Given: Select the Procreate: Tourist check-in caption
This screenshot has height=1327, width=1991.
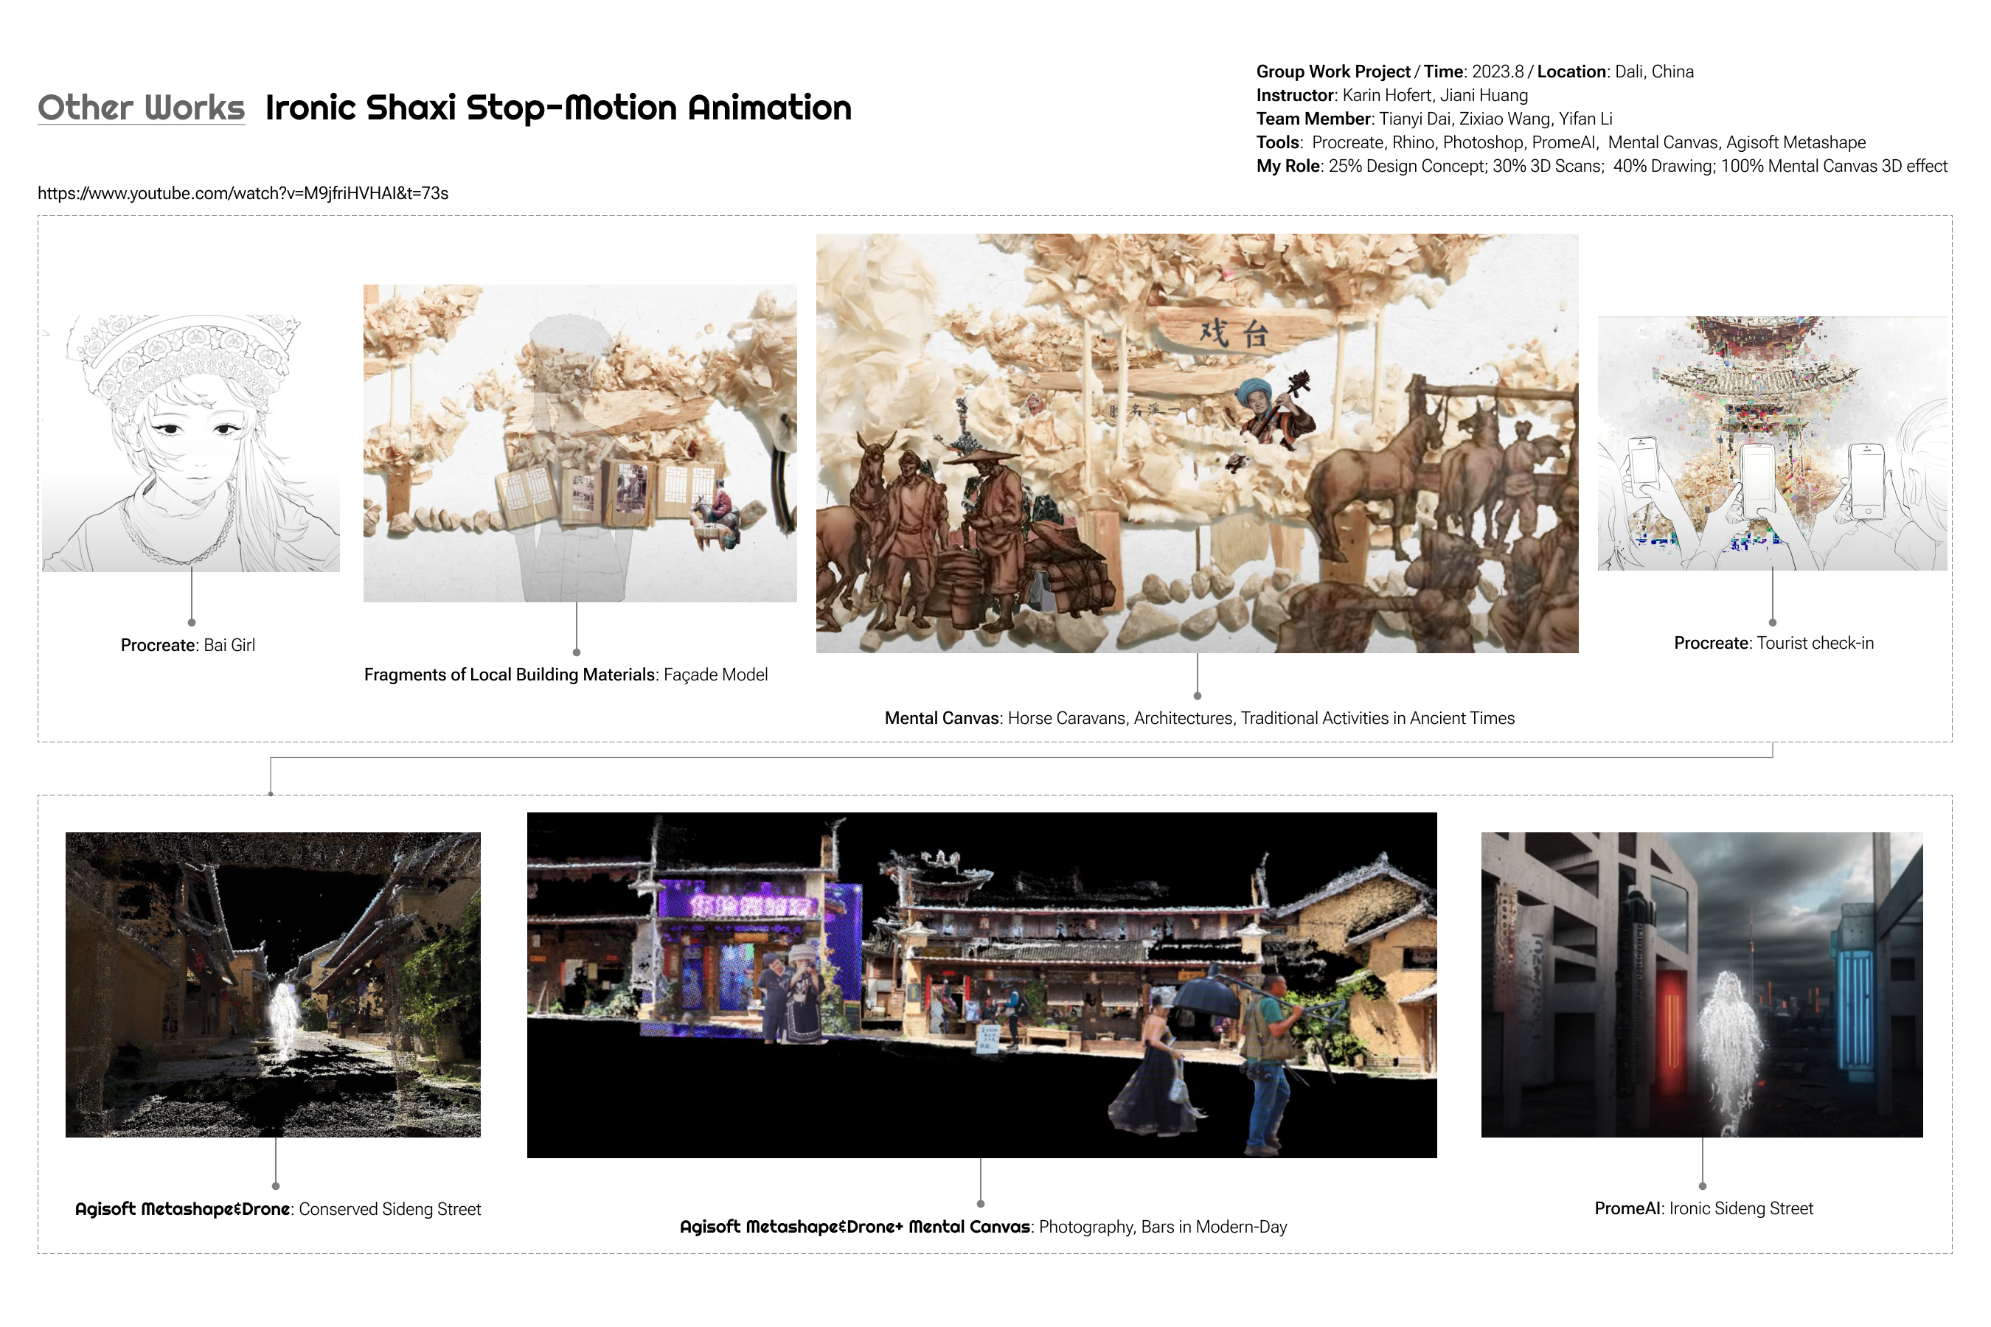Looking at the screenshot, I should tap(1773, 643).
